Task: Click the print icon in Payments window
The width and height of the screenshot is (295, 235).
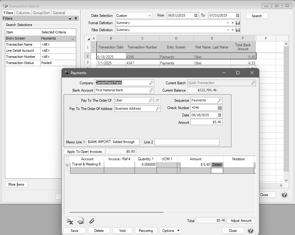Action: coord(81,221)
